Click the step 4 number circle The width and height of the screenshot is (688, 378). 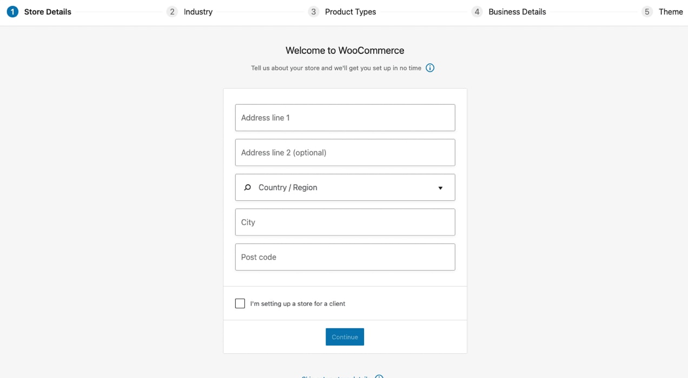477,12
